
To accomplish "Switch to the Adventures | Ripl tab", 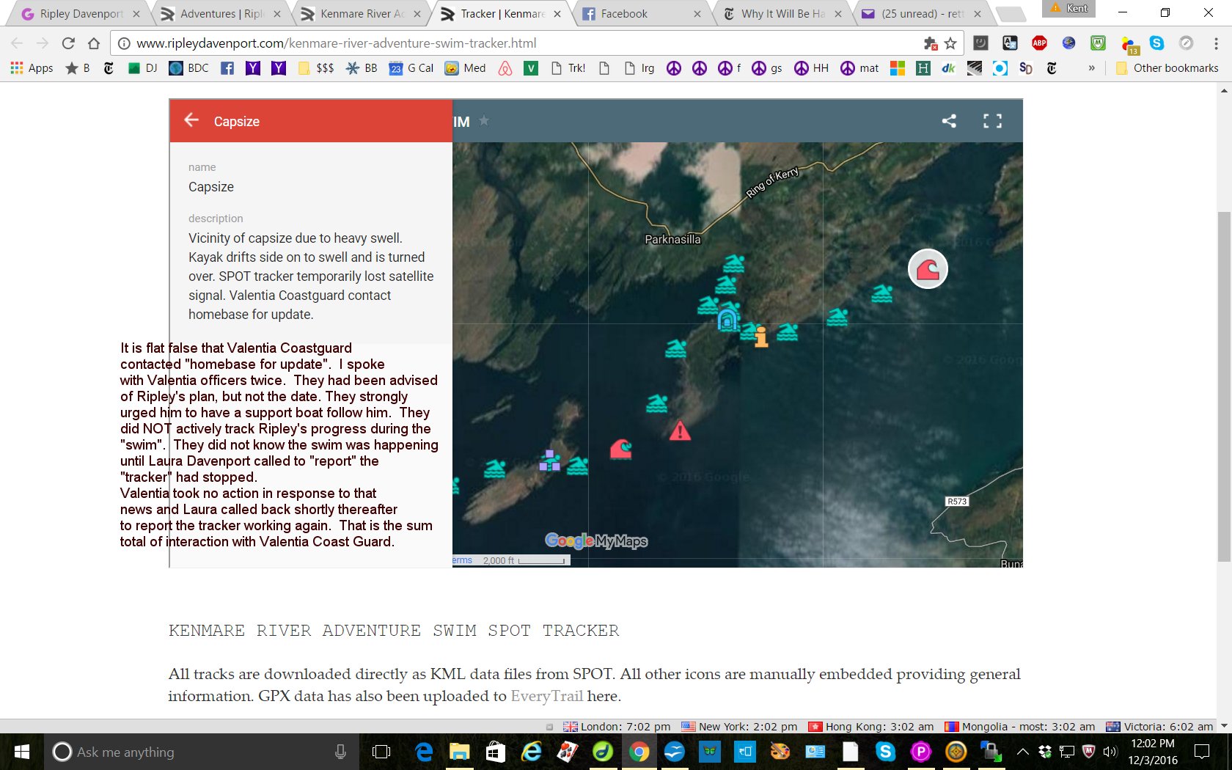I will (x=221, y=14).
